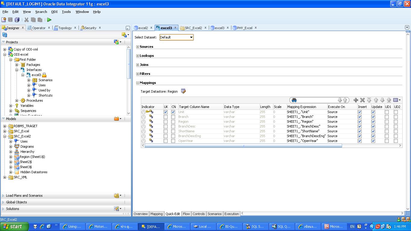Open the ODI menu

(x=54, y=12)
